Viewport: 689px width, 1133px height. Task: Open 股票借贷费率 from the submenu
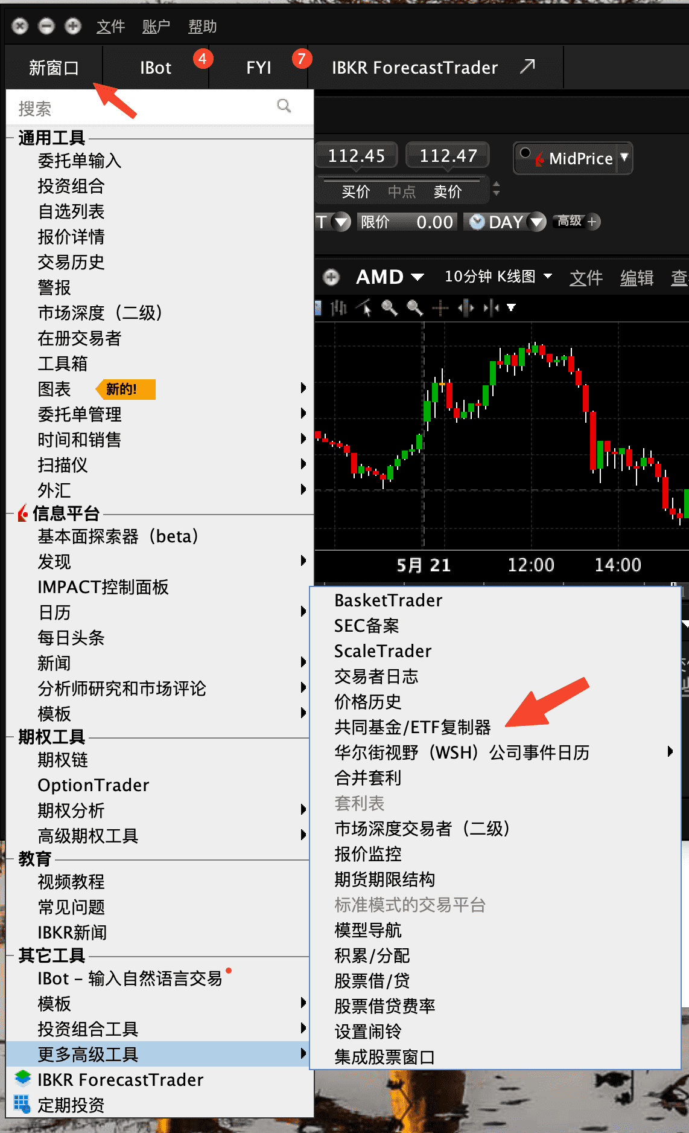tap(385, 1006)
